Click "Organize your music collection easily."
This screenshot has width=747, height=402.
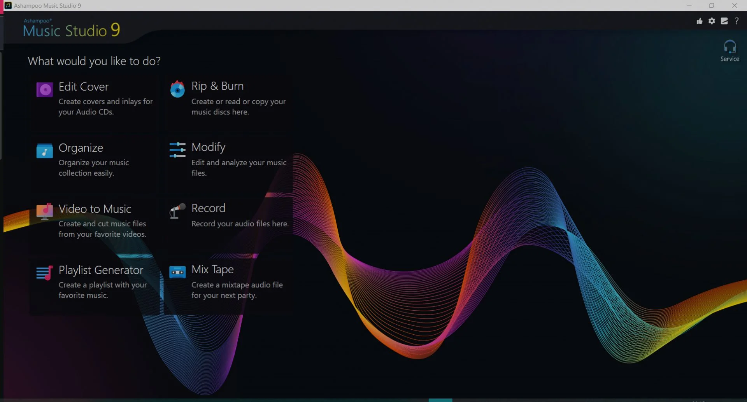click(94, 168)
